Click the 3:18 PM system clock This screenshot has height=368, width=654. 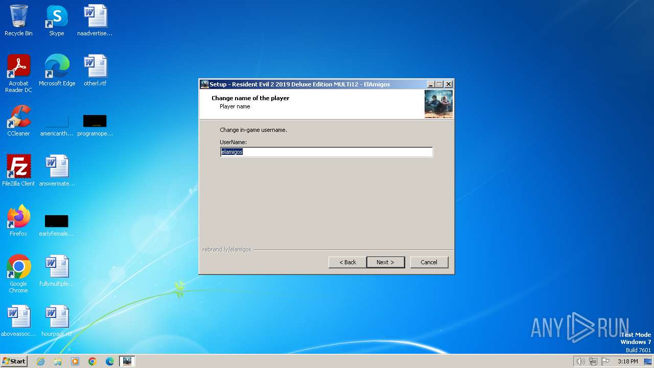coord(627,361)
